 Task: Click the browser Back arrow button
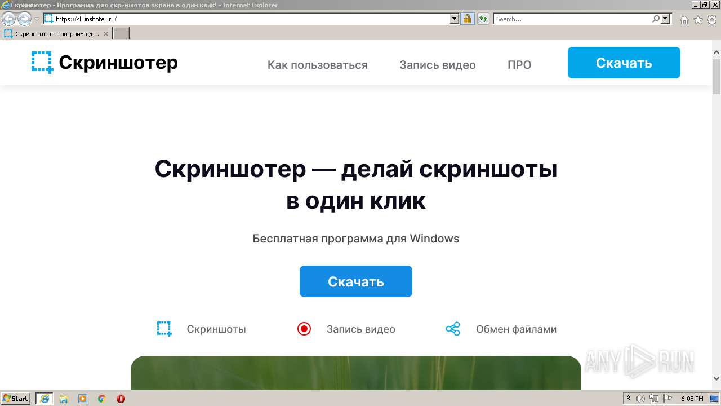(x=8, y=19)
